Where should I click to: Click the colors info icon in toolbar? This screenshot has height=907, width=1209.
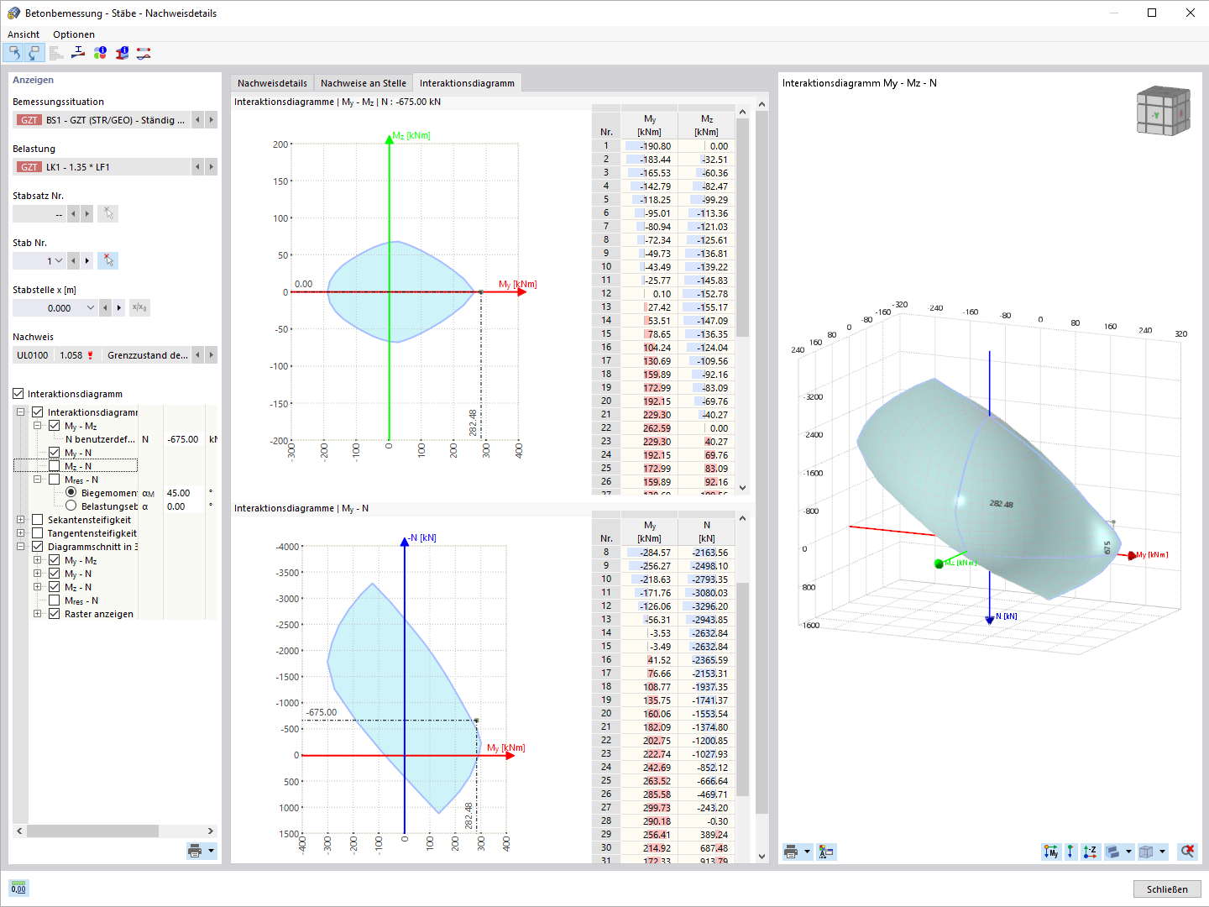[99, 52]
